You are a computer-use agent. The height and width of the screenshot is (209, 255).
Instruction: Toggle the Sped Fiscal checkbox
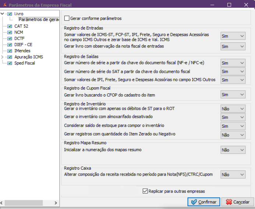[x=10, y=63]
